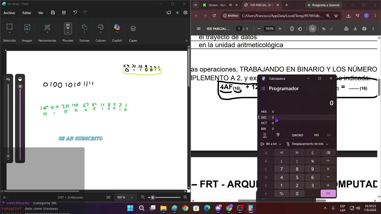Open the Bit a bit dropdown in calculator
381x214 pixels.
click(x=271, y=144)
